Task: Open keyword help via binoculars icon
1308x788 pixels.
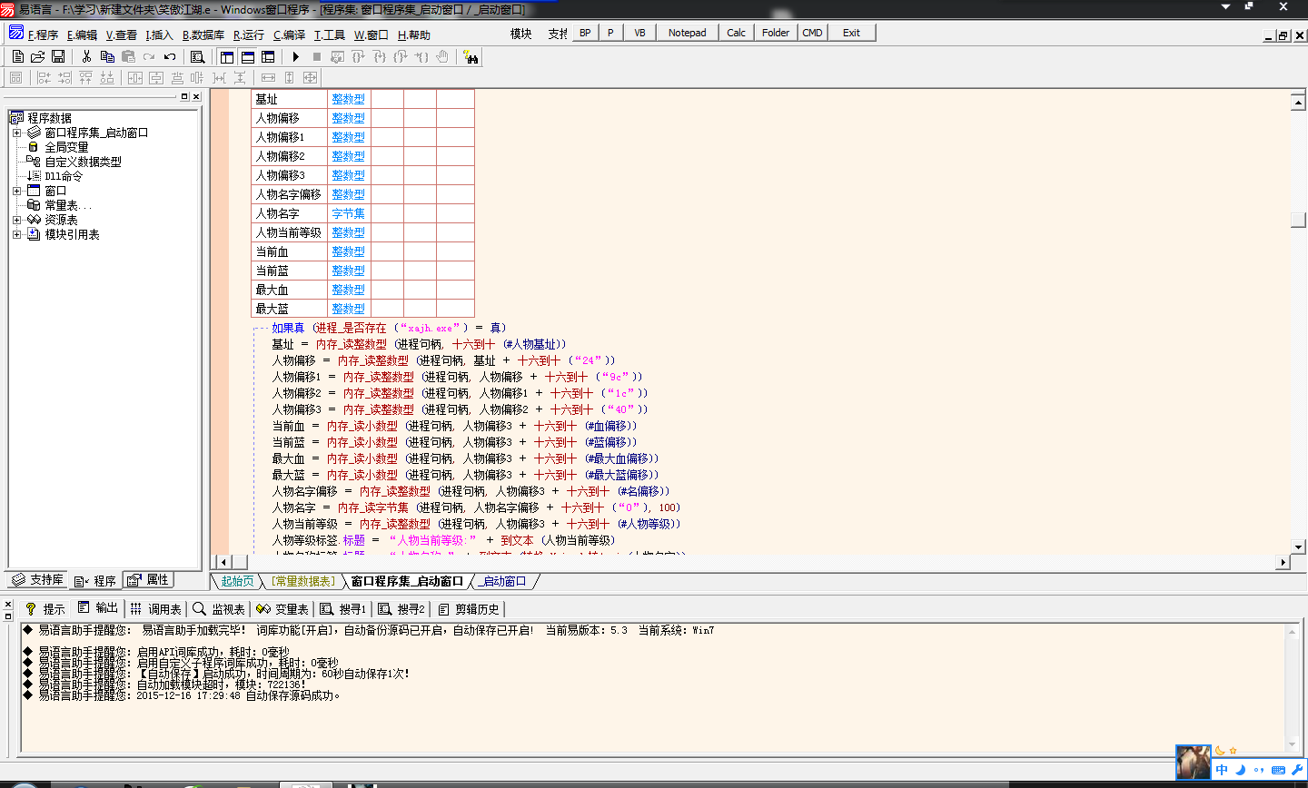Action: (x=471, y=56)
